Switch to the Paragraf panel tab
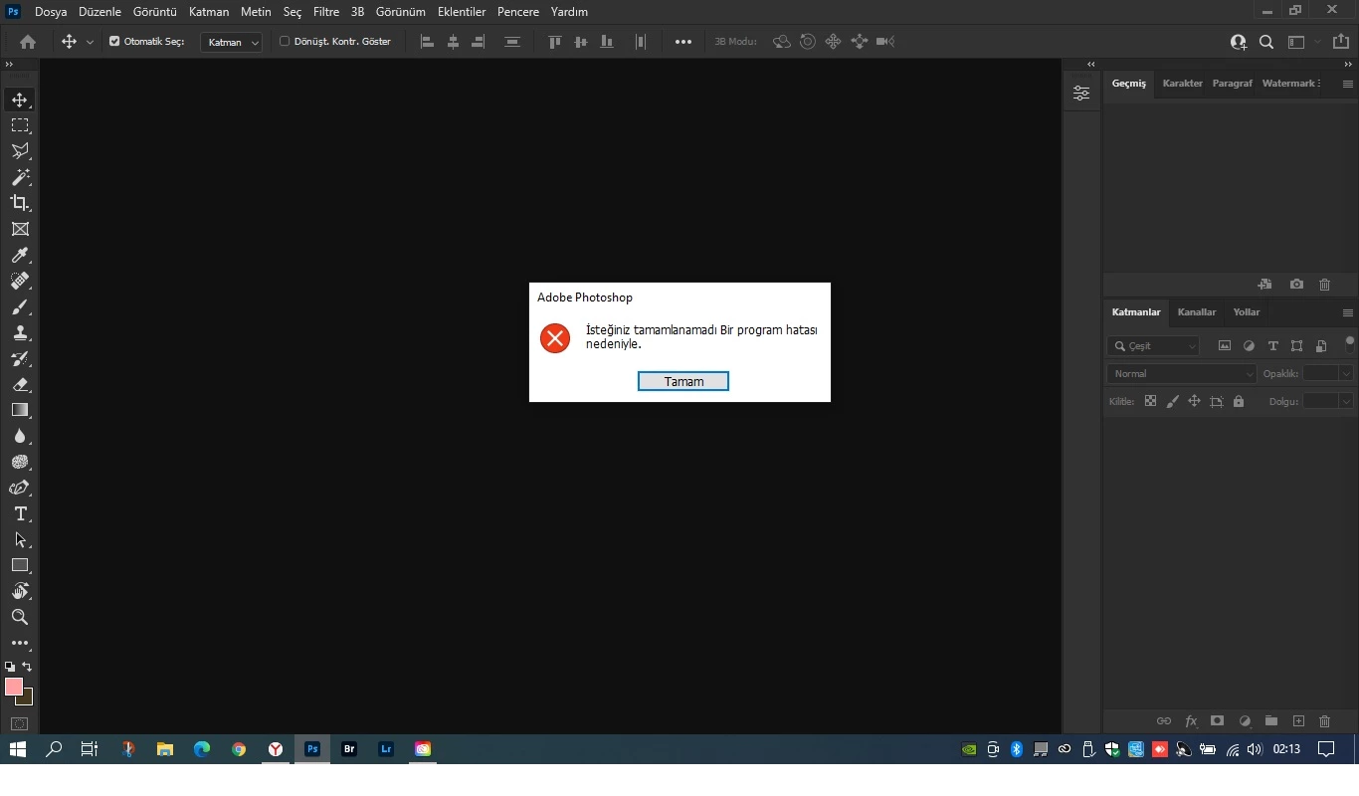This screenshot has width=1359, height=796. (1232, 84)
